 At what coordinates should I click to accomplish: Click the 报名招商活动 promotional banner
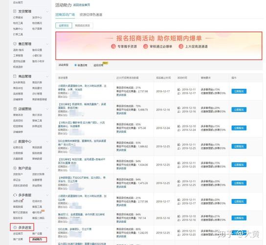[159, 46]
